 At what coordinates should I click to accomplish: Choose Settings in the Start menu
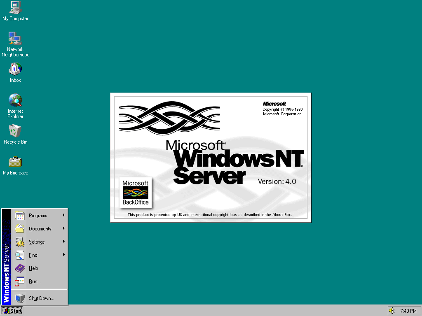tap(40, 242)
